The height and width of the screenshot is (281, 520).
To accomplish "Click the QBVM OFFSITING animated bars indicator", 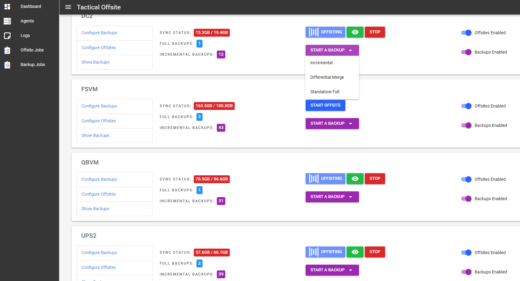I will pyautogui.click(x=314, y=179).
